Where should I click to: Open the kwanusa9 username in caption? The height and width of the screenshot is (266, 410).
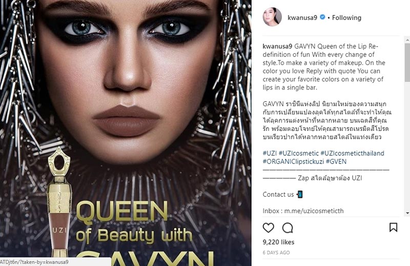coord(277,46)
